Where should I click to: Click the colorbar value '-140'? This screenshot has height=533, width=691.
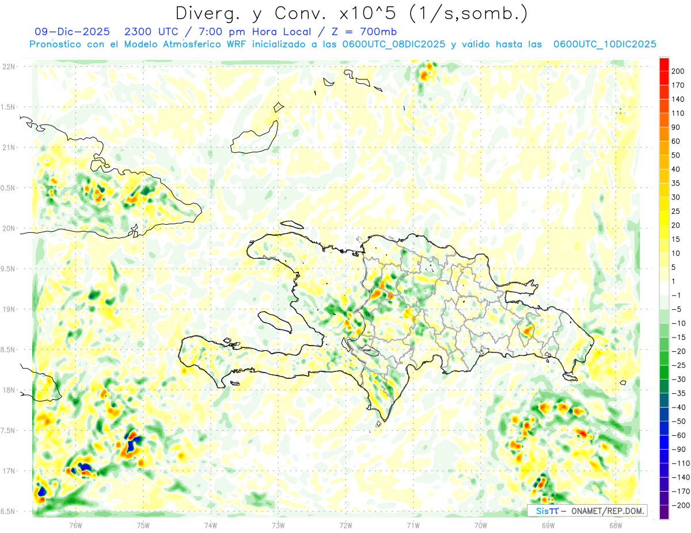(681, 477)
